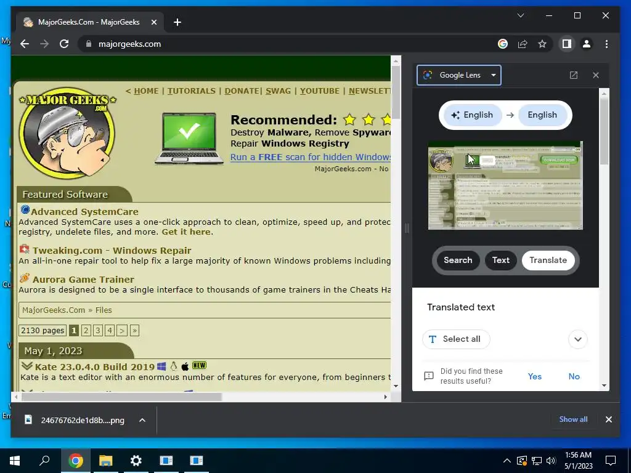Open the DONATE navigation link
This screenshot has width=631, height=473.
pyautogui.click(x=242, y=91)
